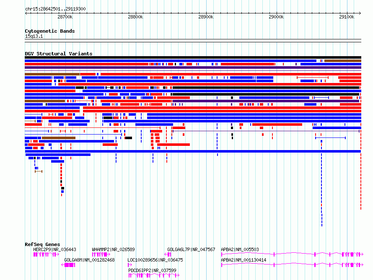Click the full-width thick purple DGV variant bar
The image size is (373, 280).
193,67
